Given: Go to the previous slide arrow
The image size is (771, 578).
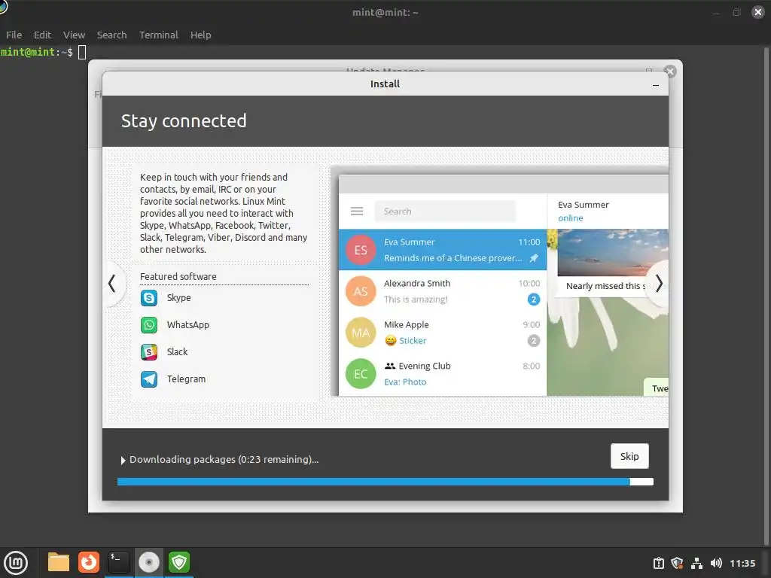Looking at the screenshot, I should point(112,284).
